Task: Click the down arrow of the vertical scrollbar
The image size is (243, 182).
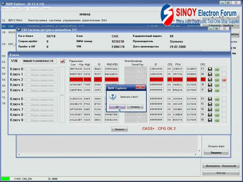Action: pos(199,151)
